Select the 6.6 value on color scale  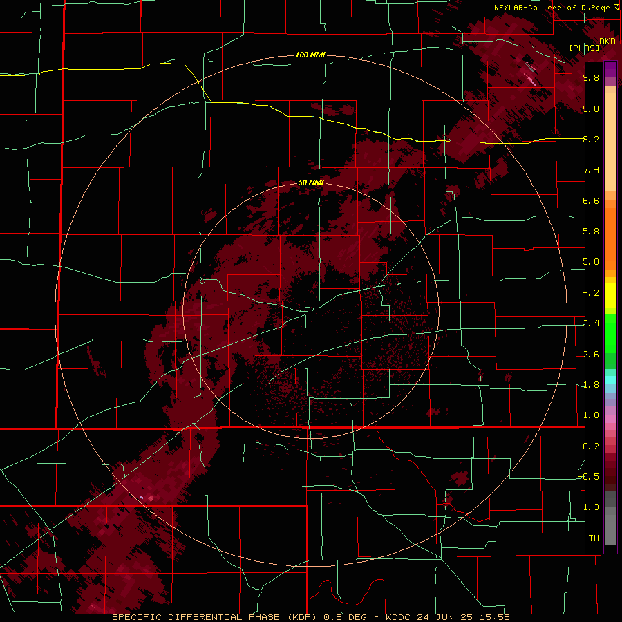(591, 200)
